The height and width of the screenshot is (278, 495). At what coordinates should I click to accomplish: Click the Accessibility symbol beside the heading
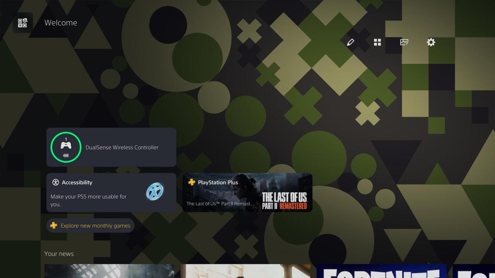click(56, 182)
